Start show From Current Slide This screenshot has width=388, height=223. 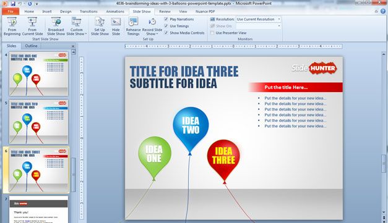[32, 27]
